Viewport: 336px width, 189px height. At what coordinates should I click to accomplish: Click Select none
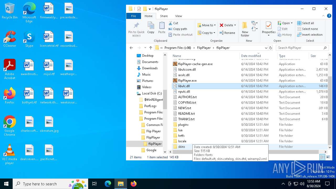coord(307,29)
